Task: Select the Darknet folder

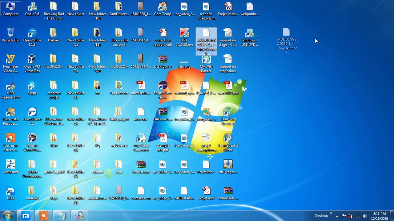Action: click(x=54, y=35)
